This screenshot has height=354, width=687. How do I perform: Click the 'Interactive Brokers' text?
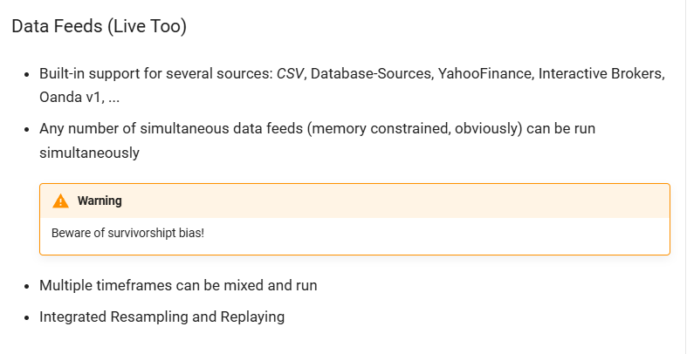coord(600,73)
